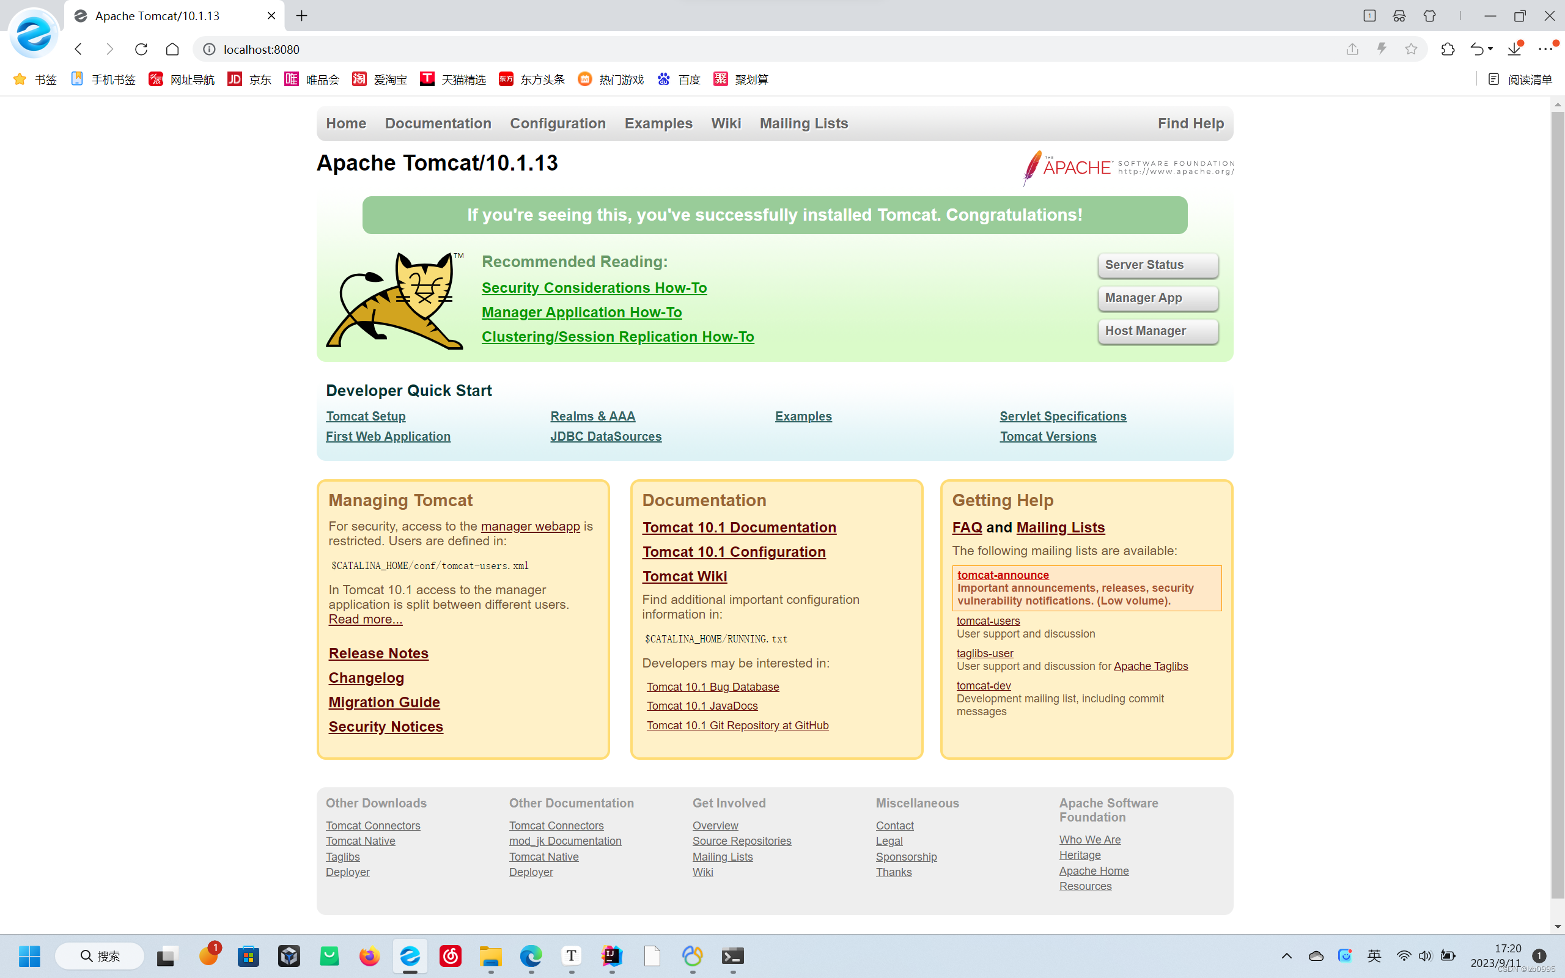Click the share page icon in address bar
1565x978 pixels.
click(x=1352, y=49)
